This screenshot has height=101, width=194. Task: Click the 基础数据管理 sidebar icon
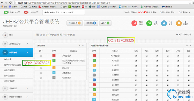[5, 44]
